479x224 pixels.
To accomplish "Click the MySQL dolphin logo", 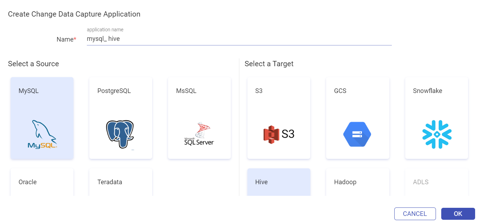I will pos(42,134).
